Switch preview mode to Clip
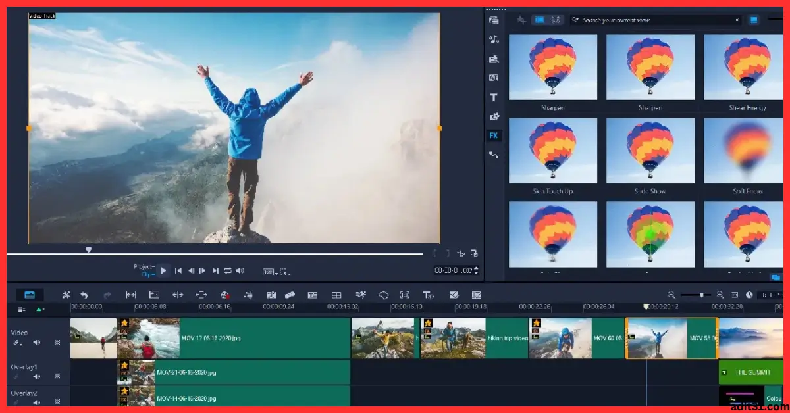Viewport: 790px width, 413px height. coord(147,274)
